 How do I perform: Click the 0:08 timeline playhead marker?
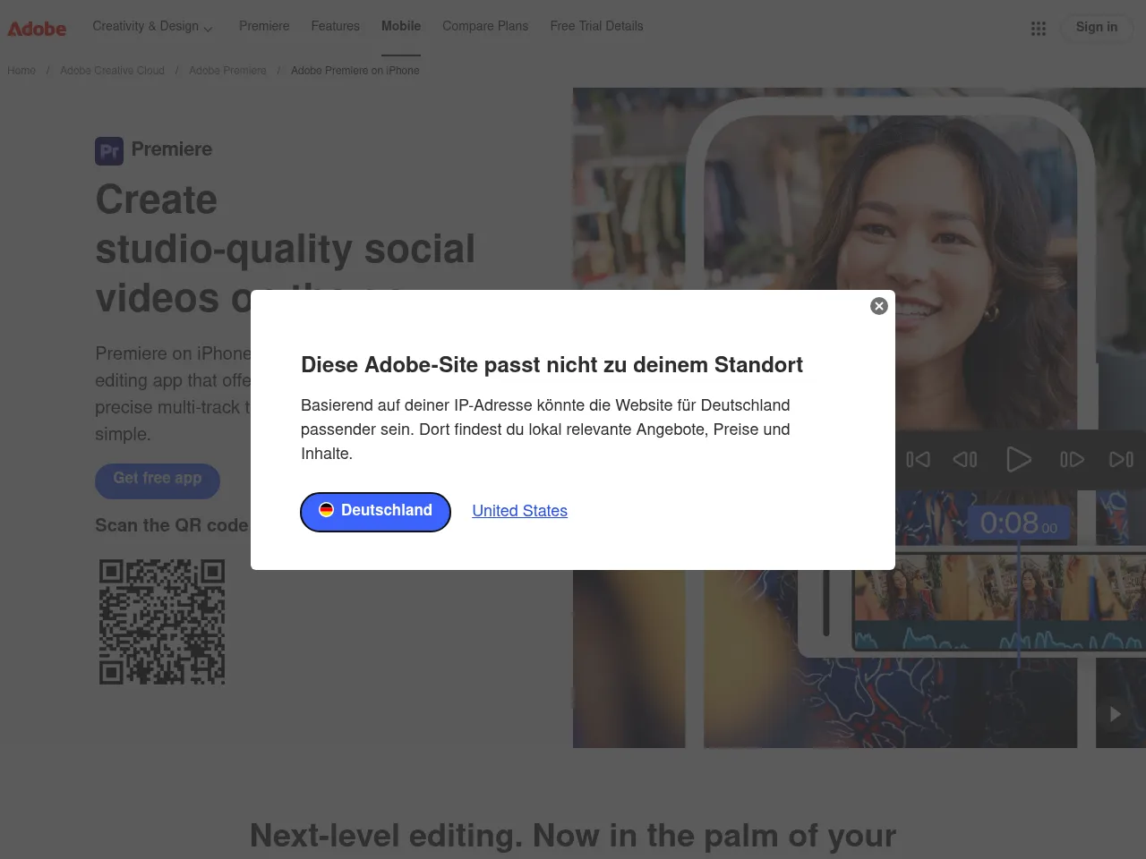point(1018,523)
